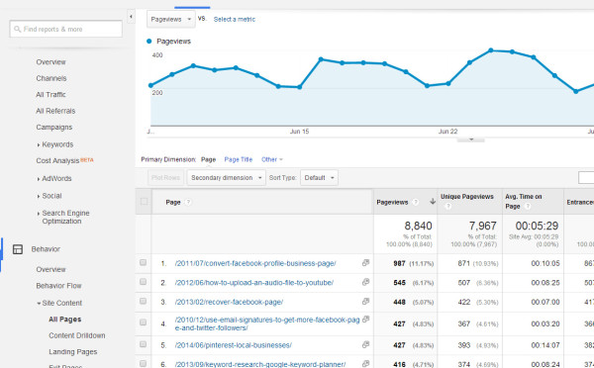Click the Page column help question mark
594x368 pixels.
[188, 202]
